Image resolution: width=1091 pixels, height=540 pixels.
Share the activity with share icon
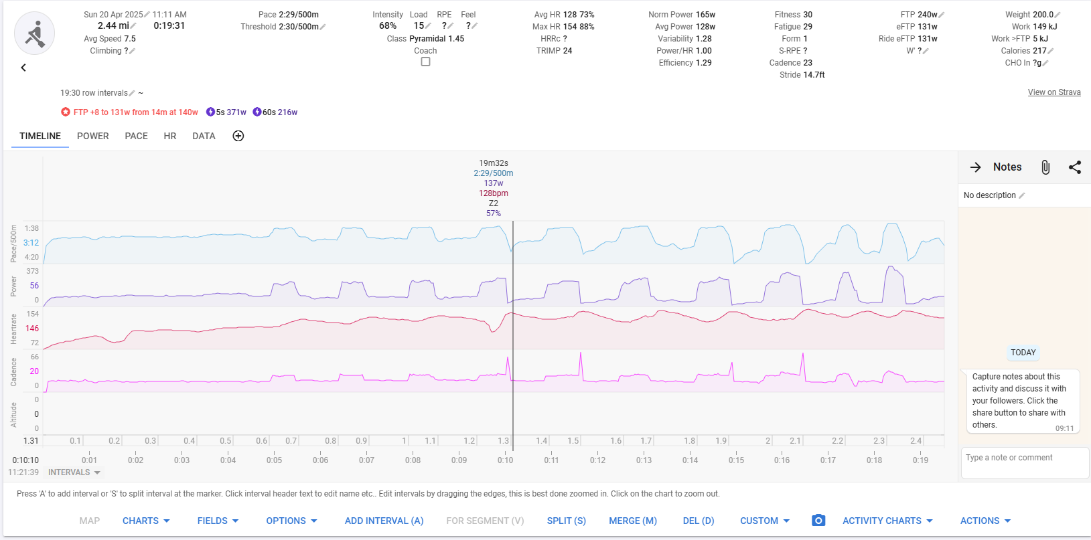pos(1075,167)
